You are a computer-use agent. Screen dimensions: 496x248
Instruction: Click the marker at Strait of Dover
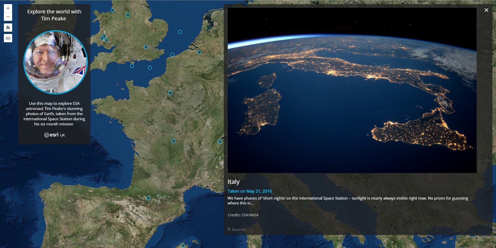point(172,55)
